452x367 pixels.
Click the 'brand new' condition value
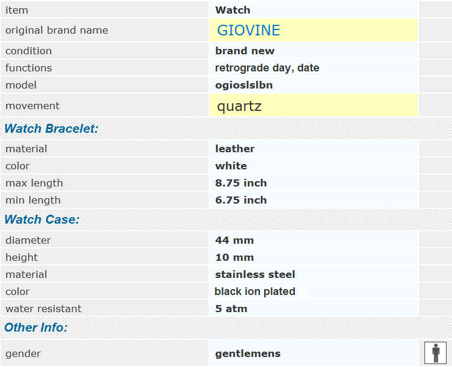tap(245, 51)
